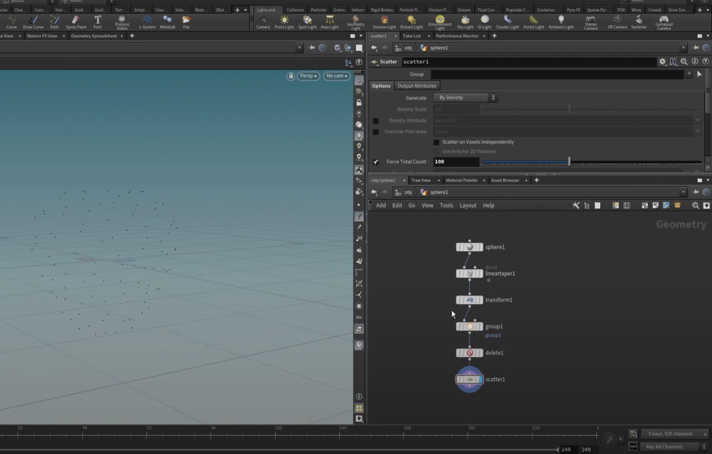Open the Generate By Density dropdown
The width and height of the screenshot is (712, 454).
point(465,98)
